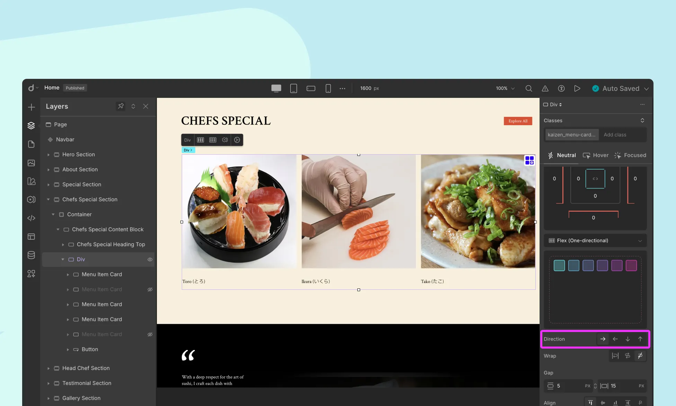The width and height of the screenshot is (676, 406).
Task: Open the layout table icon in sidebar
Action: (x=31, y=237)
